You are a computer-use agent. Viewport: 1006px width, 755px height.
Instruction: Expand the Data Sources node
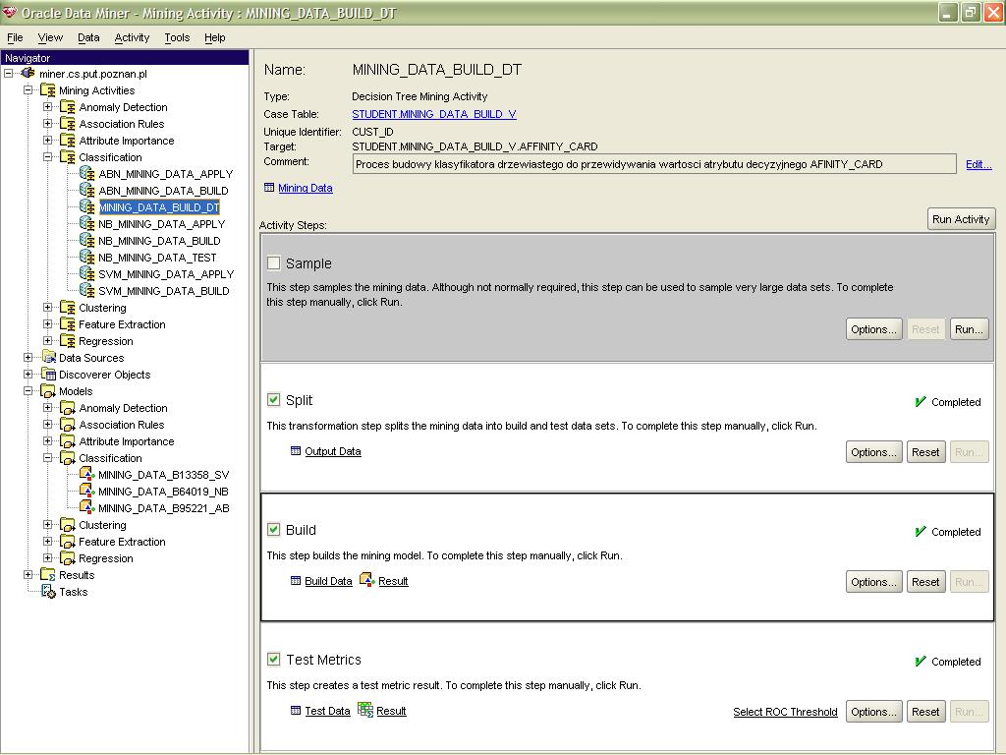[28, 357]
